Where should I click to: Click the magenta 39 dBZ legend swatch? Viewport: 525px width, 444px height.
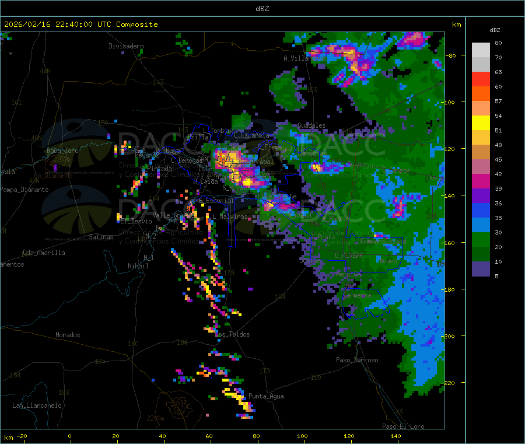(x=481, y=181)
